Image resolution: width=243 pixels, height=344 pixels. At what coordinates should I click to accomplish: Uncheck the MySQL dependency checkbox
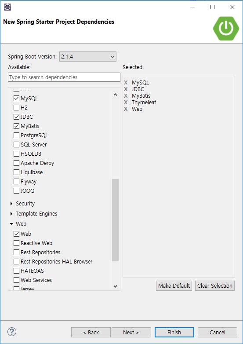16,99
